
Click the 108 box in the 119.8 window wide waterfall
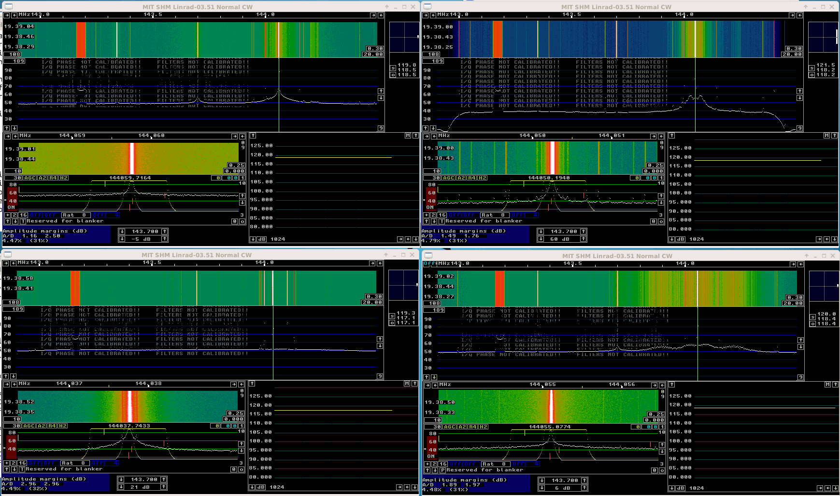13,55
